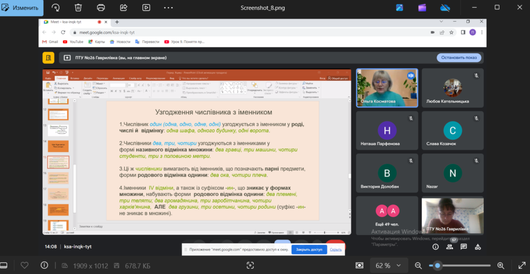Click the rotate image icon
Image resolution: width=530 pixels, height=274 pixels.
[x=55, y=8]
